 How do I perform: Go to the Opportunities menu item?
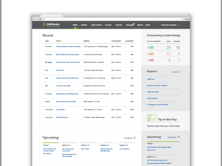(x=96, y=25)
